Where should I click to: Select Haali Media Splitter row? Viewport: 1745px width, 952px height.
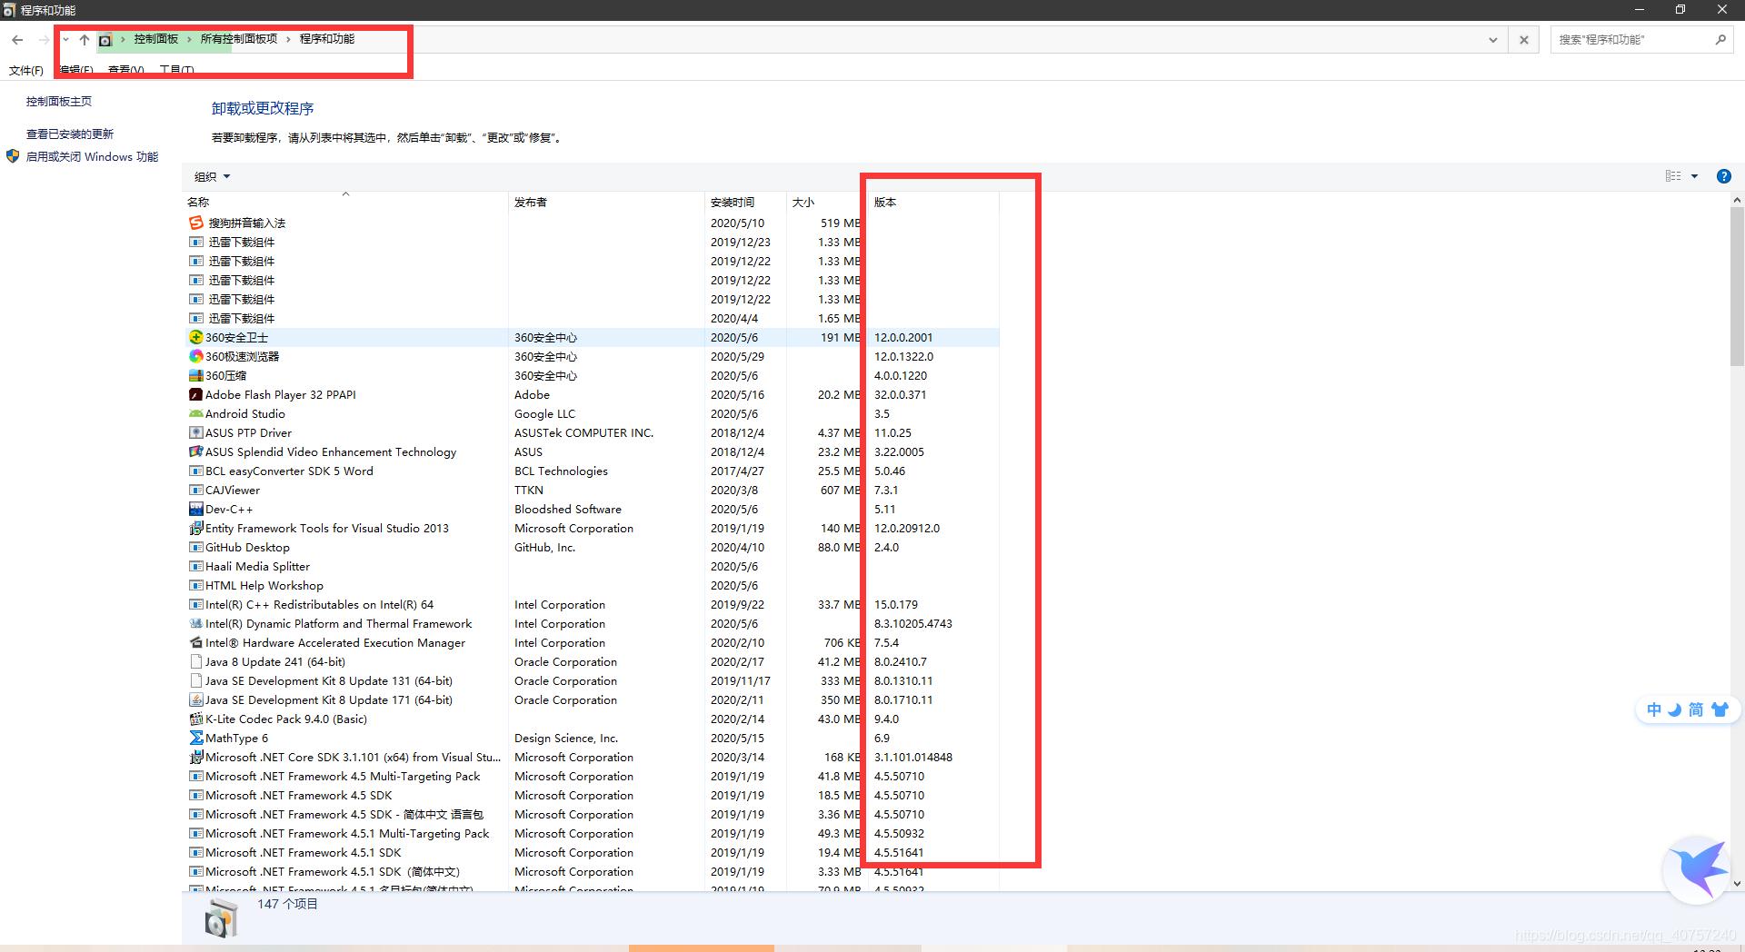pyautogui.click(x=591, y=566)
